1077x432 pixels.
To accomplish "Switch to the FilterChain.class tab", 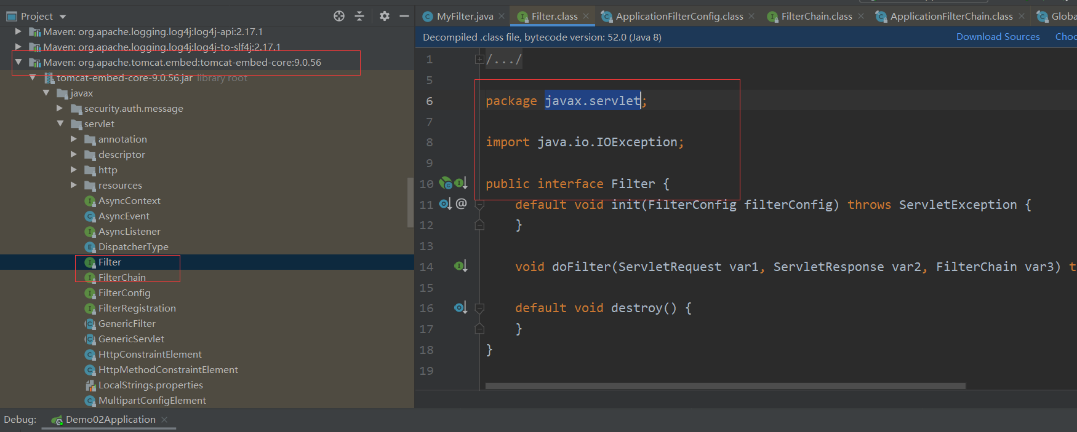I will tap(817, 17).
